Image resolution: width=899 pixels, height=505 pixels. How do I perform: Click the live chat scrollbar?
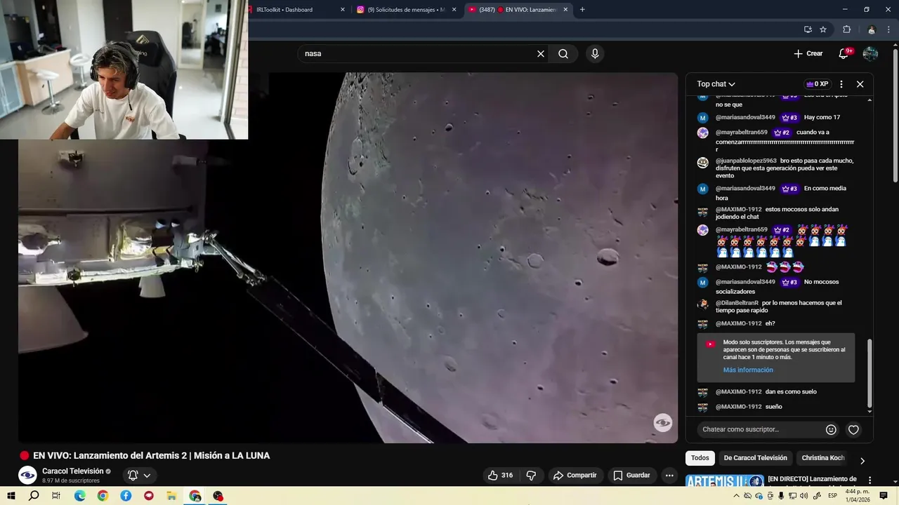point(870,372)
